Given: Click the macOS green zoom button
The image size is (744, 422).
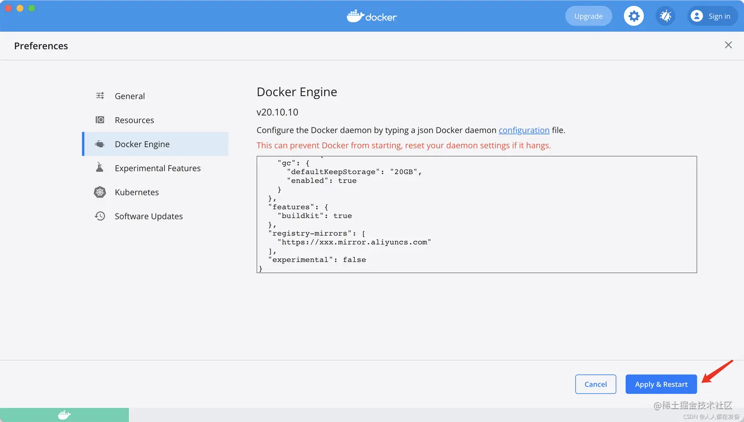Looking at the screenshot, I should (31, 8).
